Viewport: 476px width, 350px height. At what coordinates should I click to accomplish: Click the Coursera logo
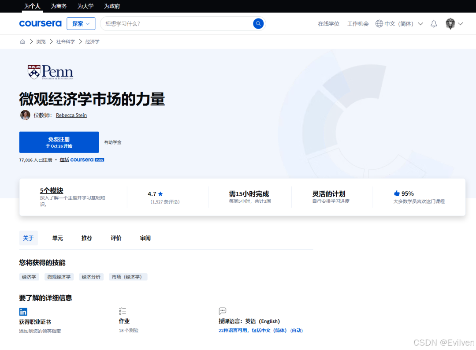(40, 23)
